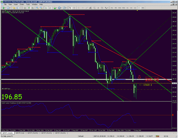
Task: Click the 'Default' profile in status bar
Action: pyautogui.click(x=81, y=136)
